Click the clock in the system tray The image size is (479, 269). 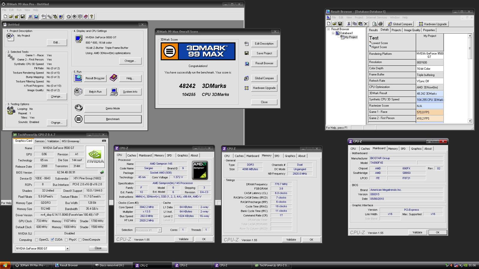(472, 265)
